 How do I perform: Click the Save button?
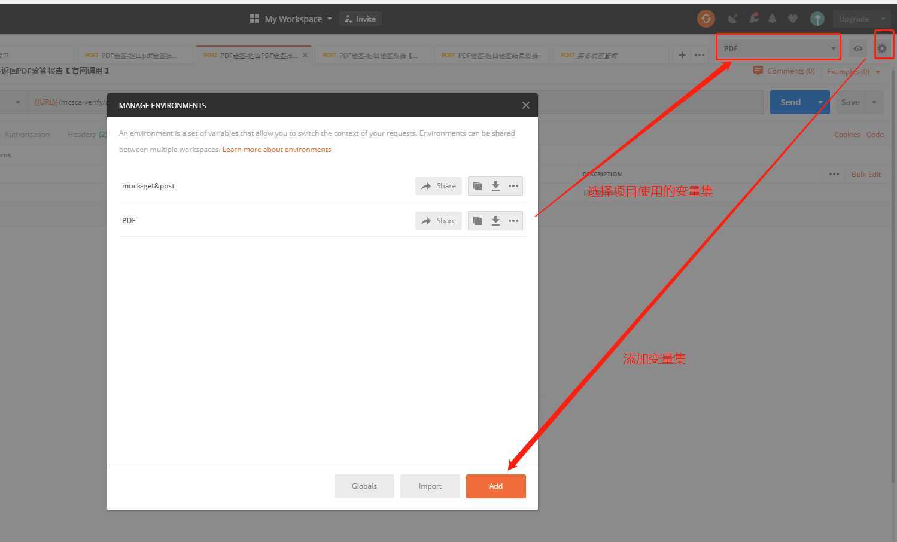[x=850, y=102]
